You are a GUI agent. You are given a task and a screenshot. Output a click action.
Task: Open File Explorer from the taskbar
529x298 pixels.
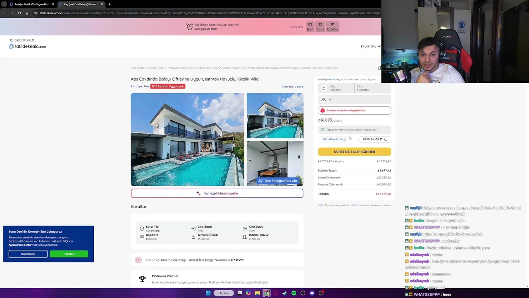(x=257, y=293)
